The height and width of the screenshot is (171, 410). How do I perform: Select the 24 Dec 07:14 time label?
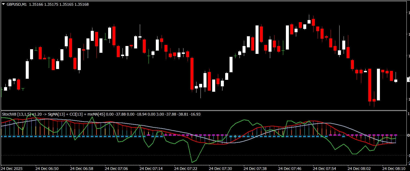151,169
